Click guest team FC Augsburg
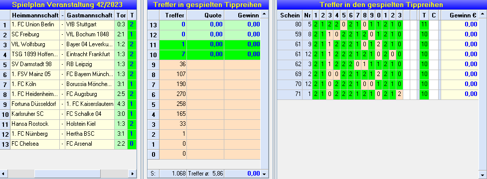 [90, 94]
